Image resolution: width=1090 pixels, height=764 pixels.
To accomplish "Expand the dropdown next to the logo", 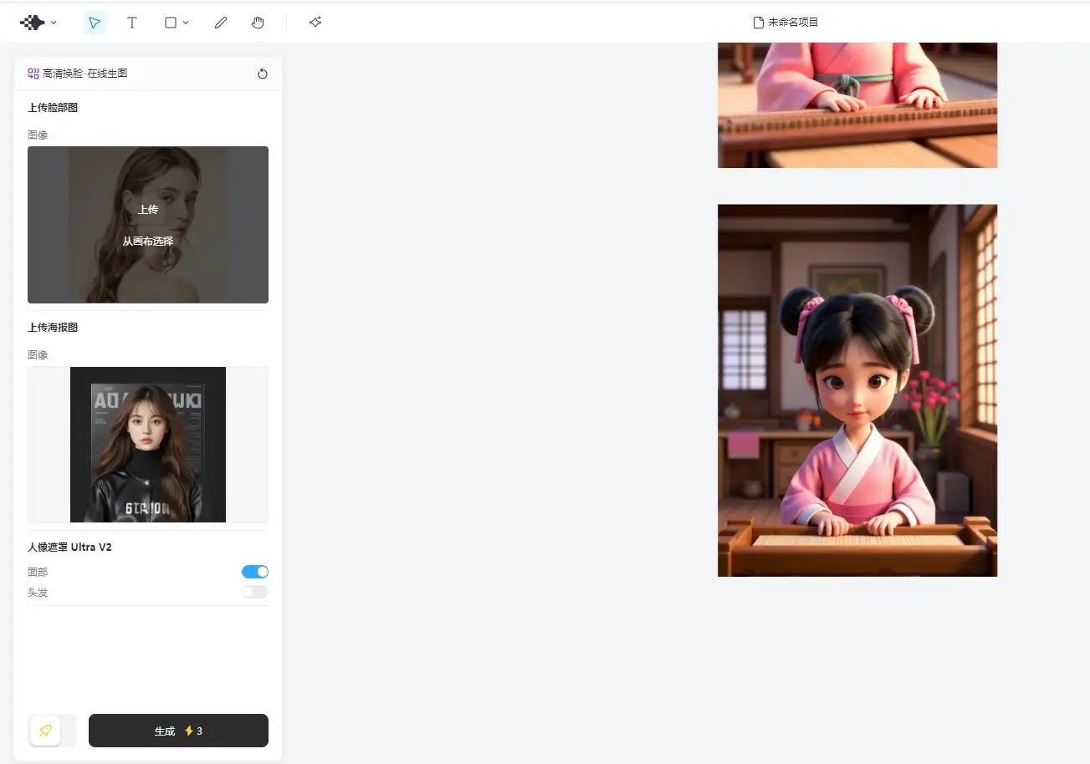I will click(x=54, y=23).
